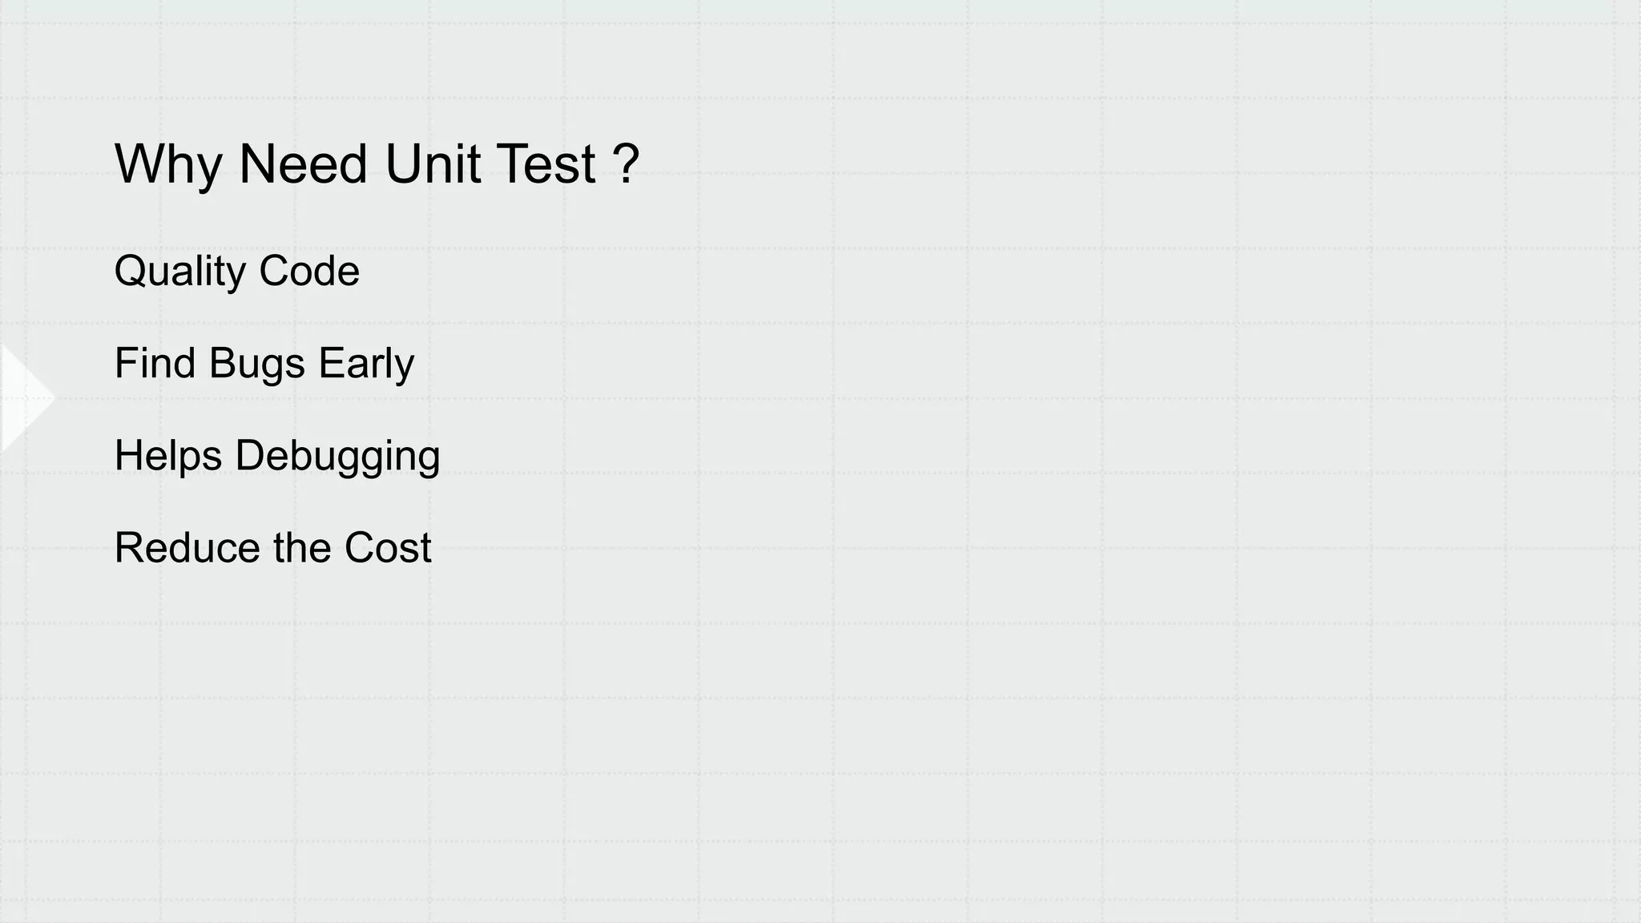Select the 'Find Bugs Early' text line

coord(264,363)
